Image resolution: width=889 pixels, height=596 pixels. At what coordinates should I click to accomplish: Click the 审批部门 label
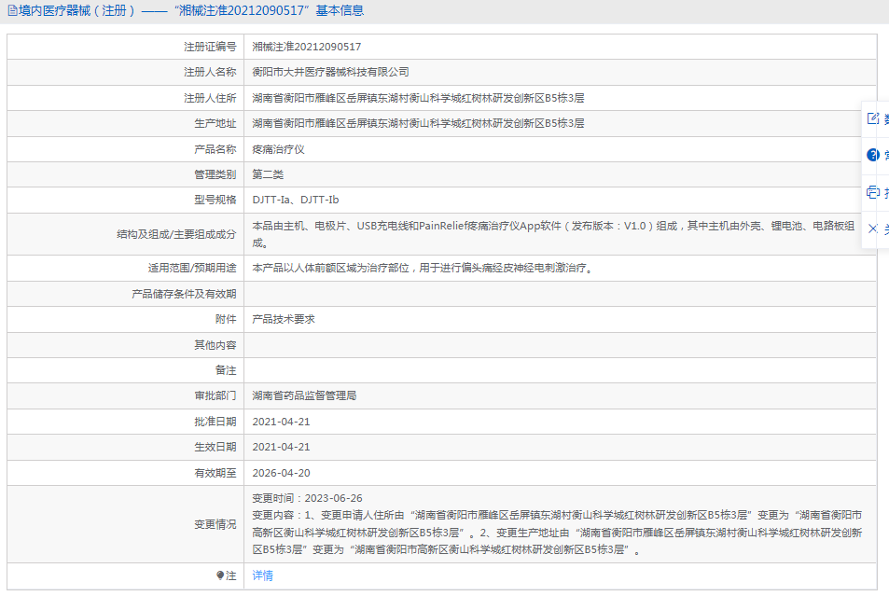215,395
